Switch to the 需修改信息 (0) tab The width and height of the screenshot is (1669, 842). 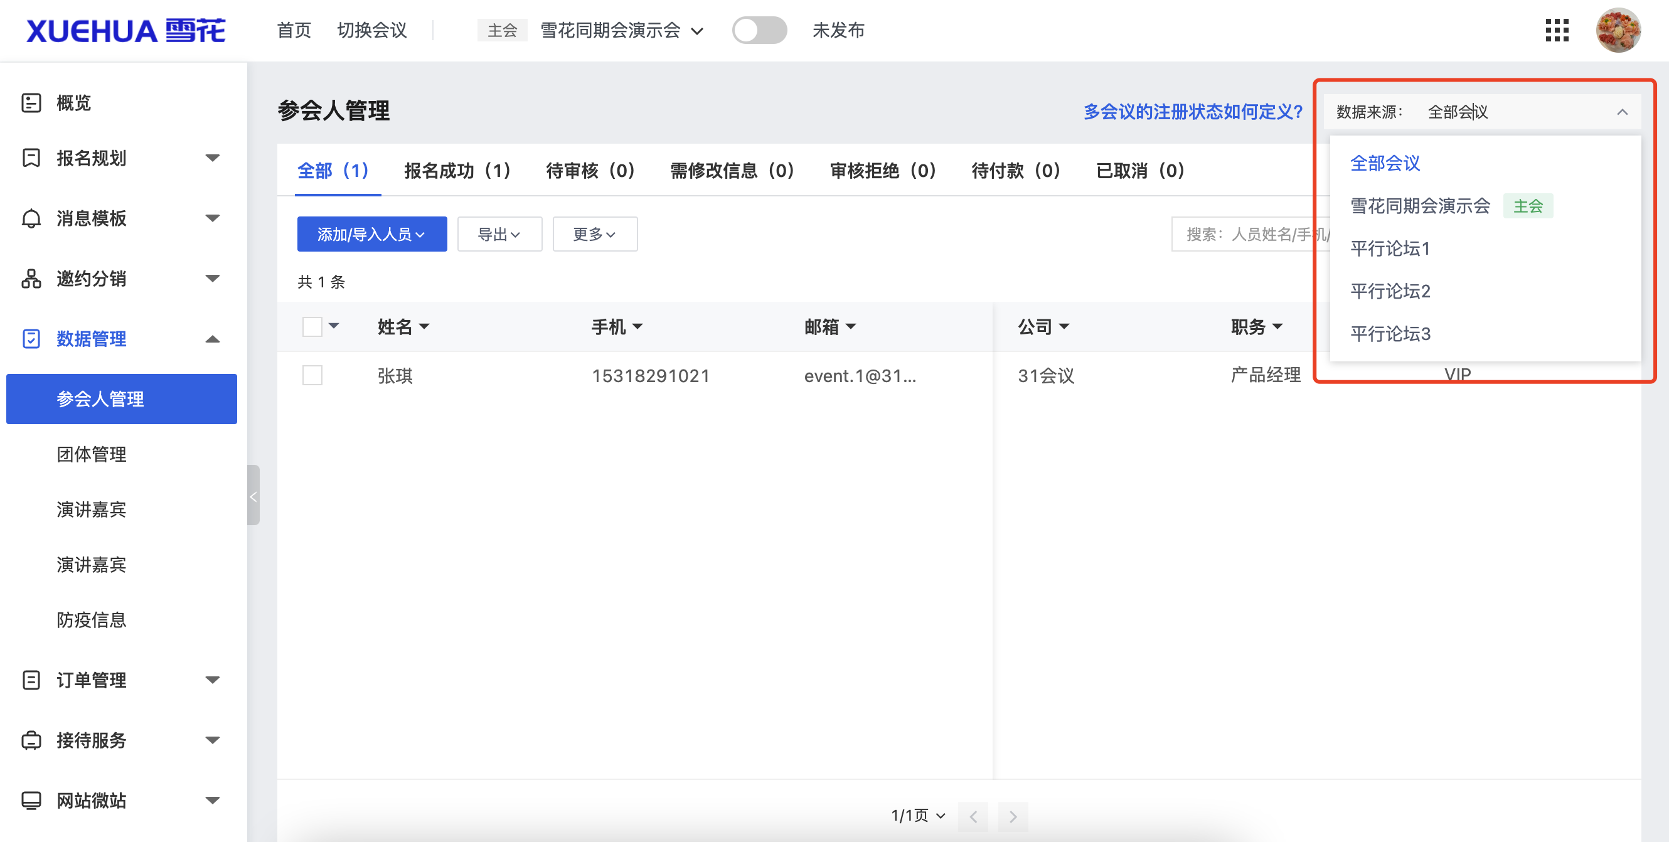coord(732,170)
